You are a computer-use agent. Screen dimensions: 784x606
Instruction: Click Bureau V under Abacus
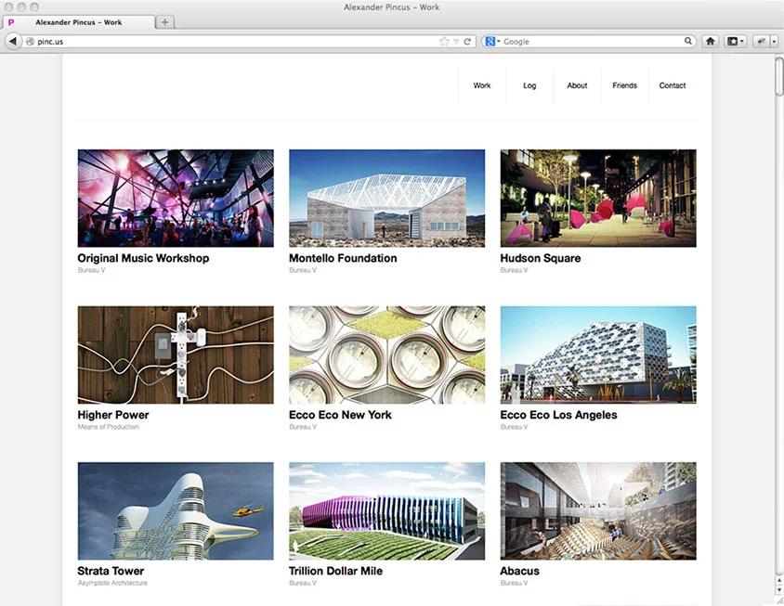pos(514,583)
